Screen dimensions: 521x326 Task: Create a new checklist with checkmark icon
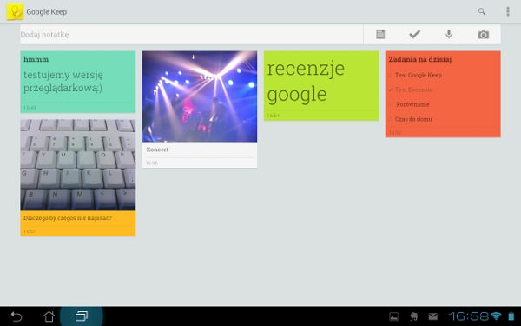(415, 34)
